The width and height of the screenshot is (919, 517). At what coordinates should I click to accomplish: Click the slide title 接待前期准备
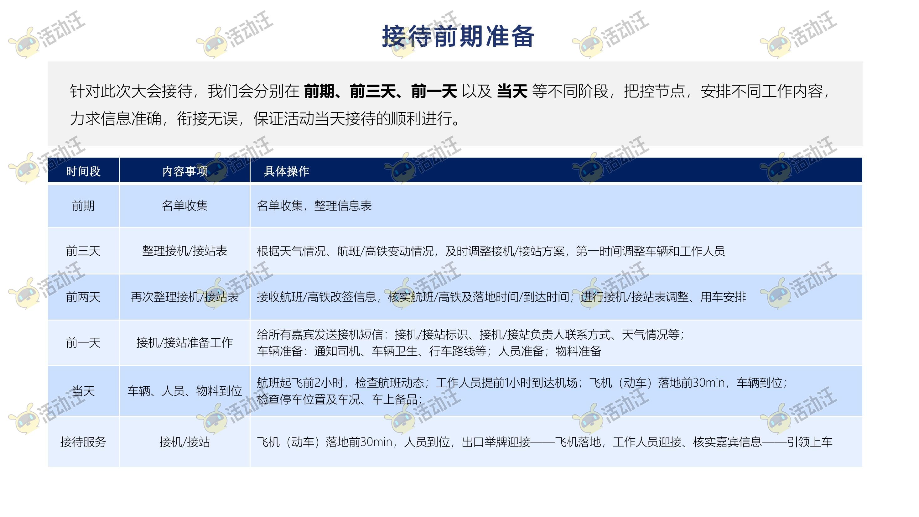click(x=458, y=36)
